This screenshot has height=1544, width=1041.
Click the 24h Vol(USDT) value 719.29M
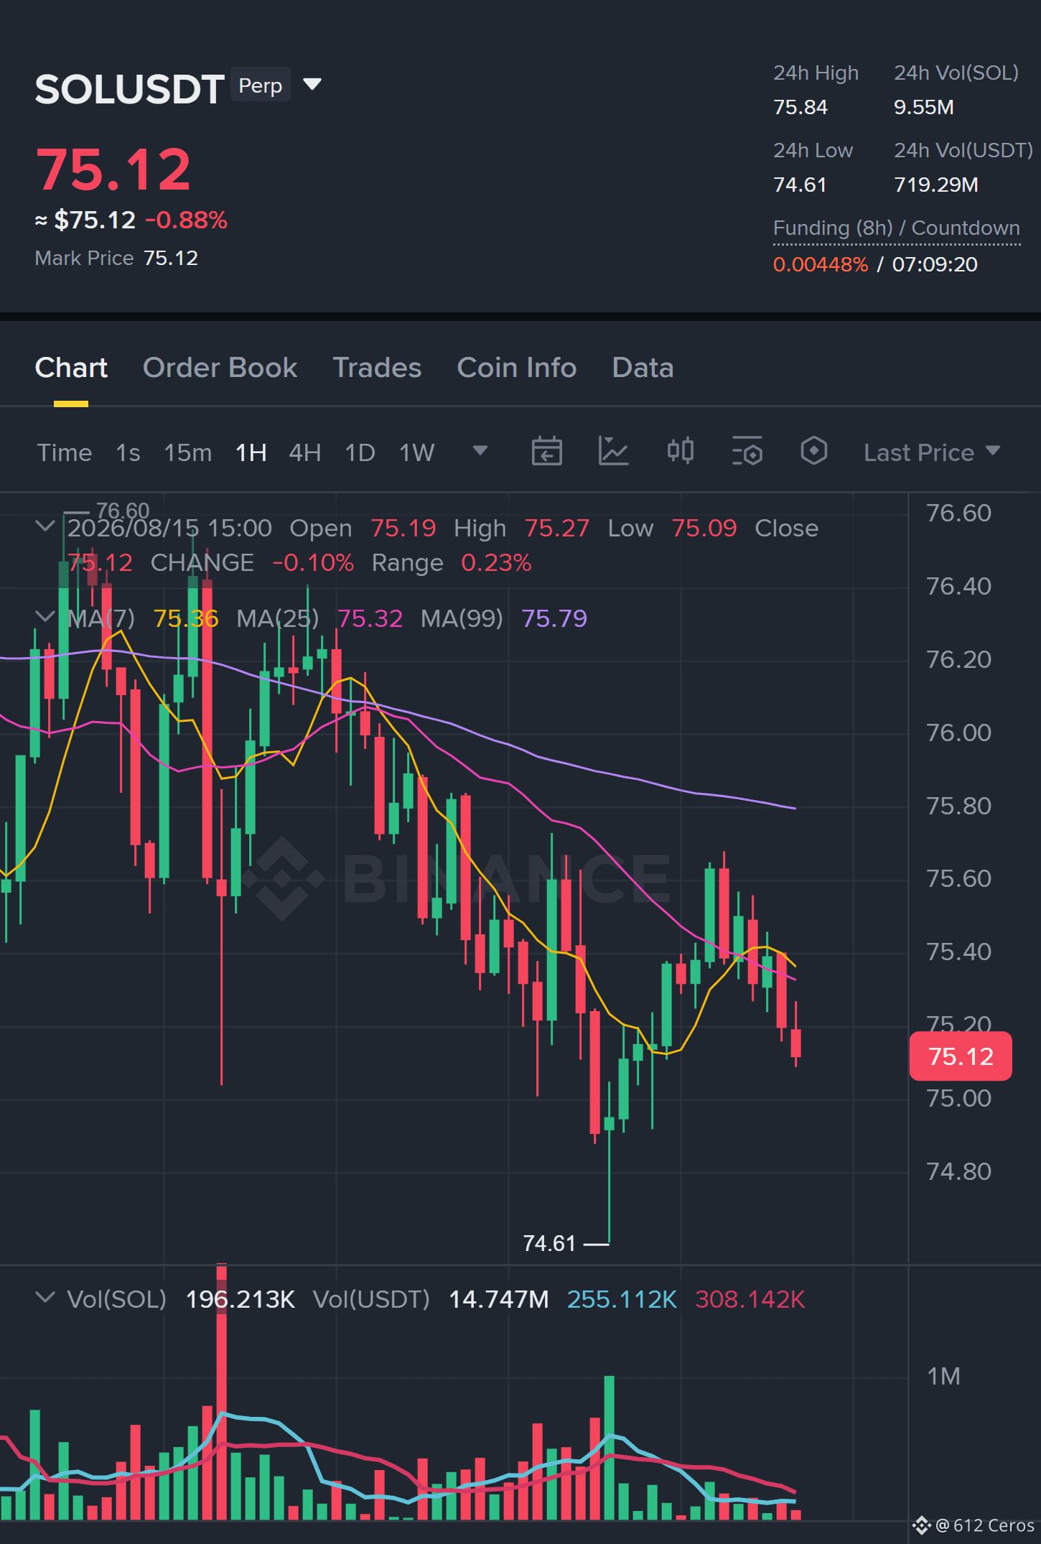(936, 185)
